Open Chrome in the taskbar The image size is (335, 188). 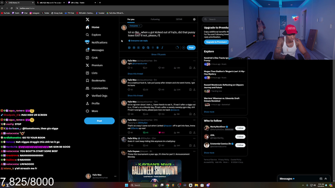[167, 185]
